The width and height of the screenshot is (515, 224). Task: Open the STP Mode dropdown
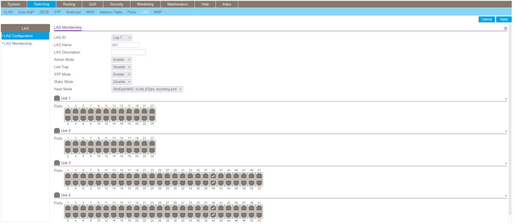(121, 75)
